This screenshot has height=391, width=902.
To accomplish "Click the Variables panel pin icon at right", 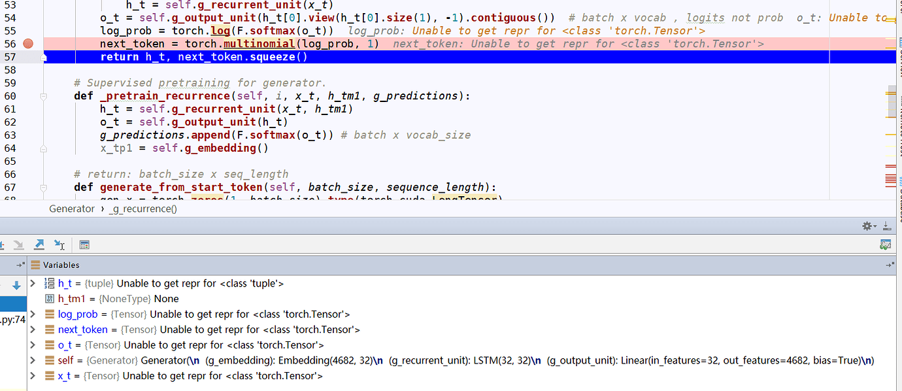I will pos(890,265).
